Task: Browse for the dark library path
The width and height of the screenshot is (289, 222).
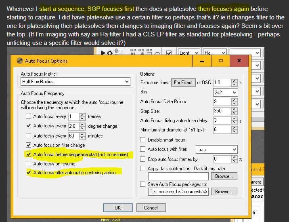Action: coord(224,176)
